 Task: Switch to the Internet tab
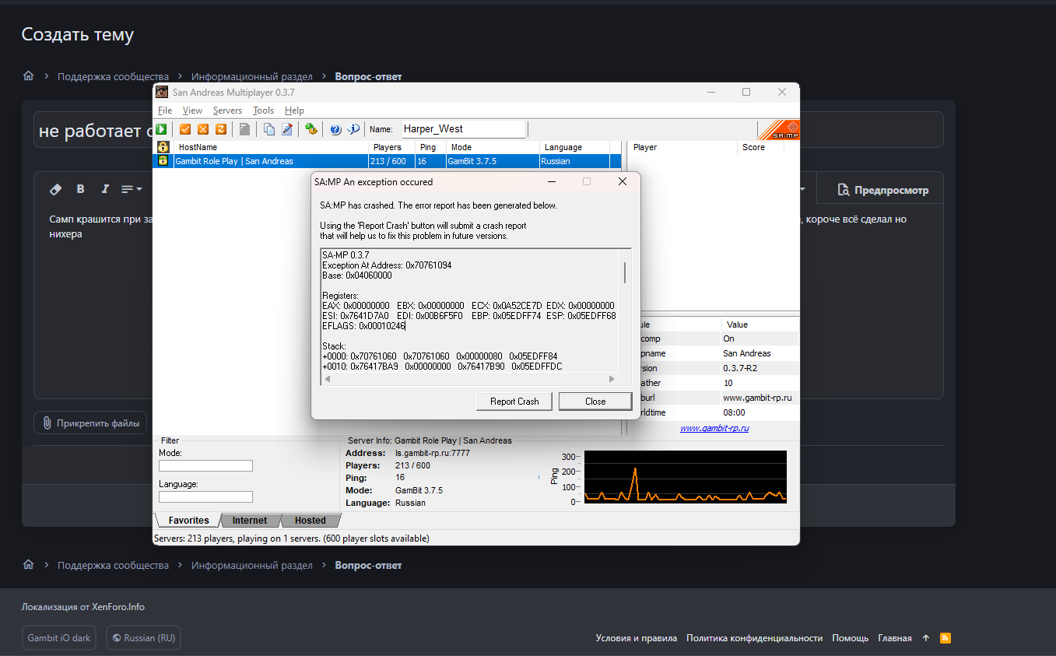[x=249, y=521]
